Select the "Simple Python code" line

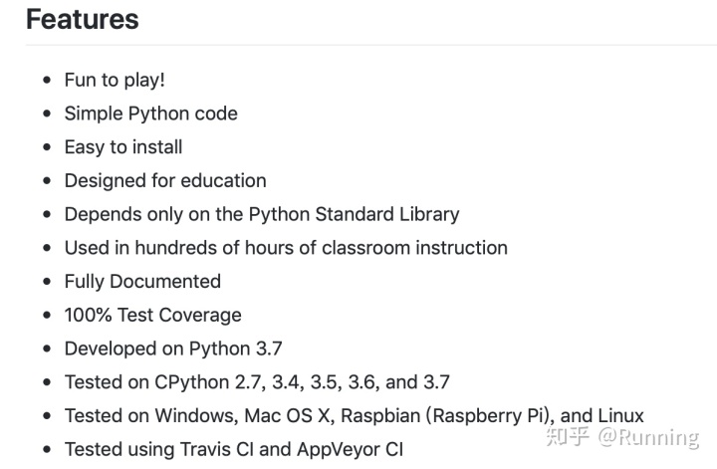[x=150, y=114]
